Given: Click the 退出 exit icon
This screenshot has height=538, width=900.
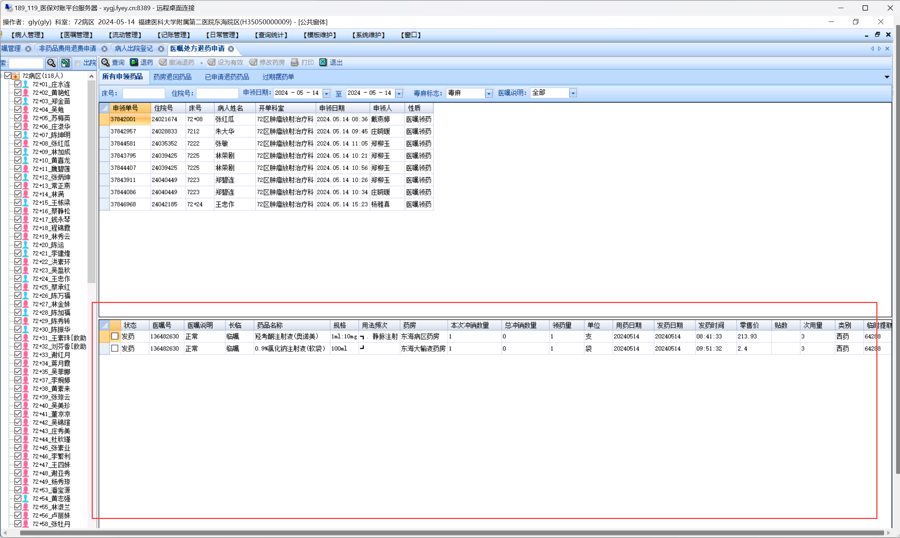Looking at the screenshot, I should point(323,62).
